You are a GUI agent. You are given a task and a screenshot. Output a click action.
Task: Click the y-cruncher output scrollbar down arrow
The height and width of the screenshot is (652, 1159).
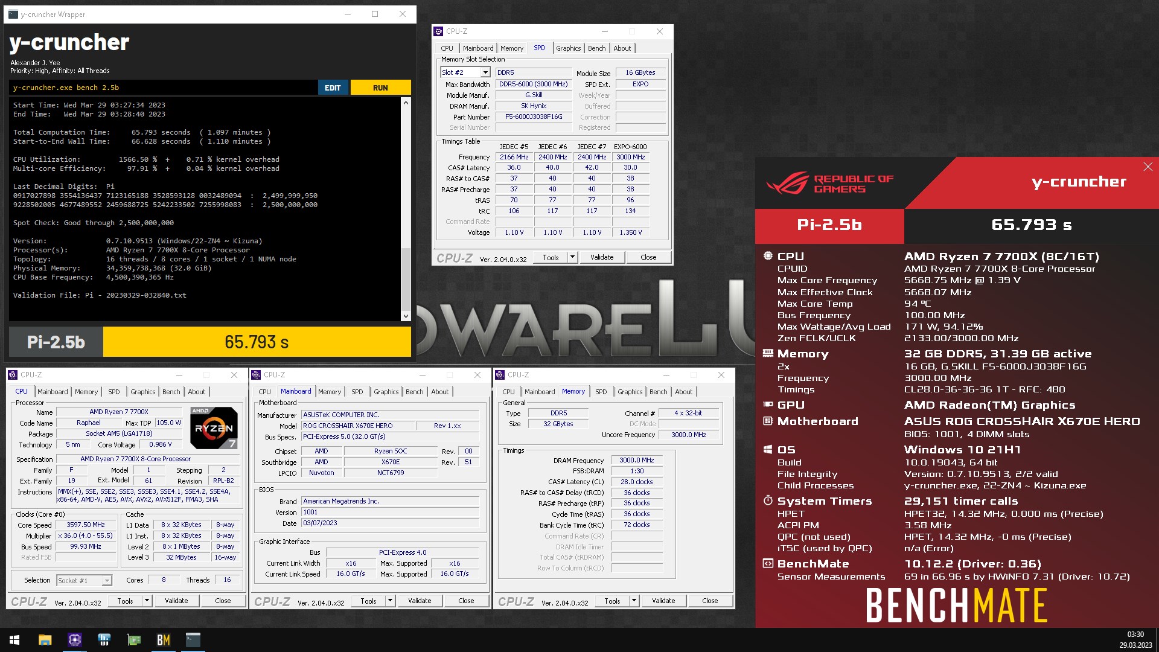tap(406, 316)
